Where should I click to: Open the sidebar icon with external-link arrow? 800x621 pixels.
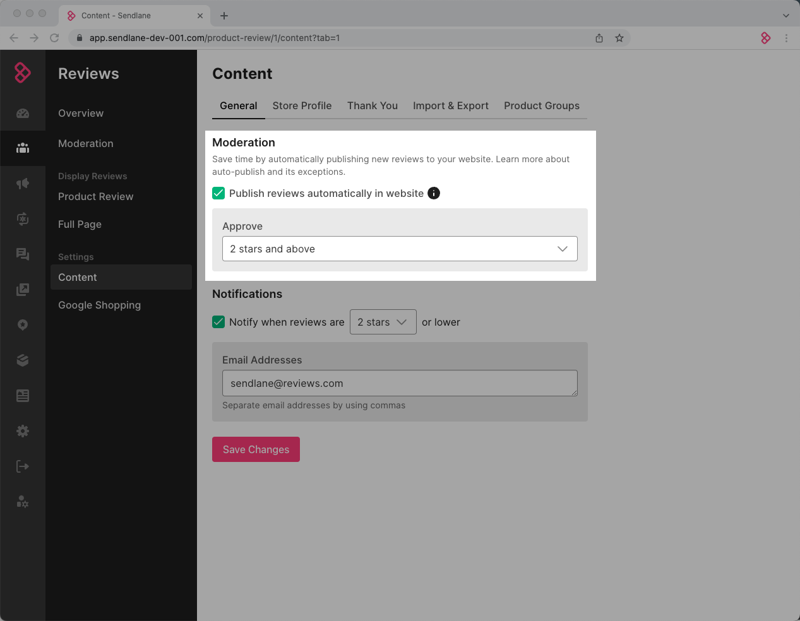click(23, 290)
